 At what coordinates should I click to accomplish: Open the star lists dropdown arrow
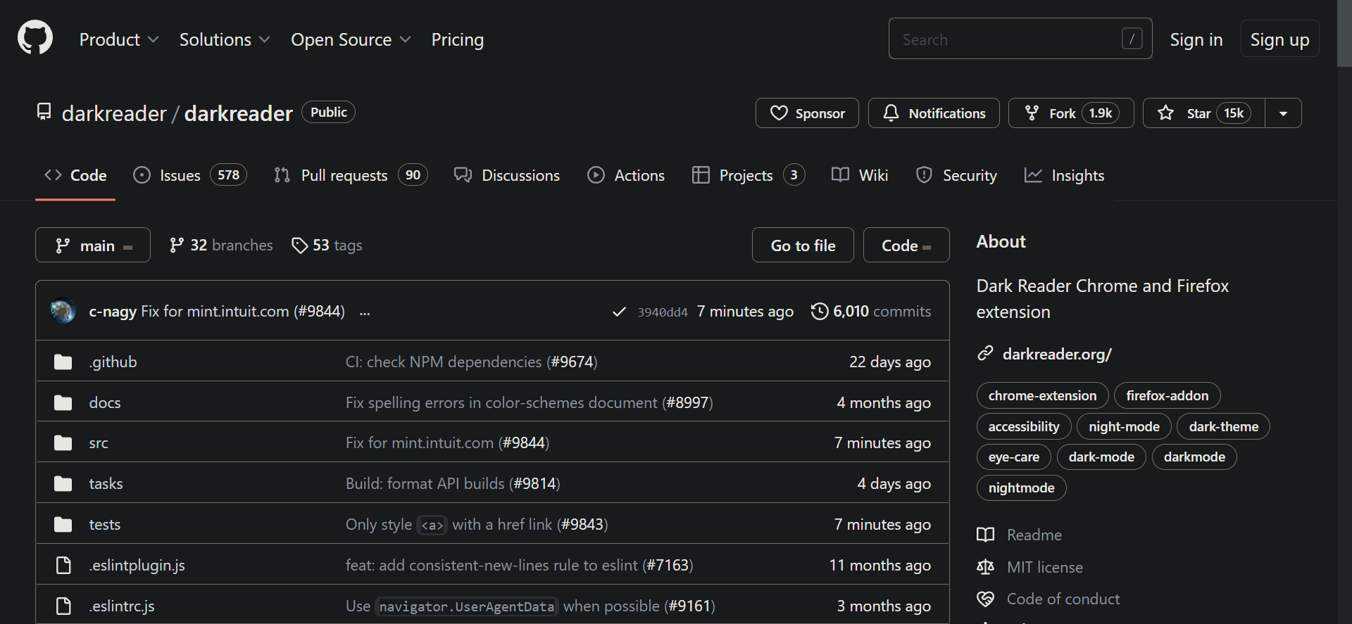pos(1284,113)
